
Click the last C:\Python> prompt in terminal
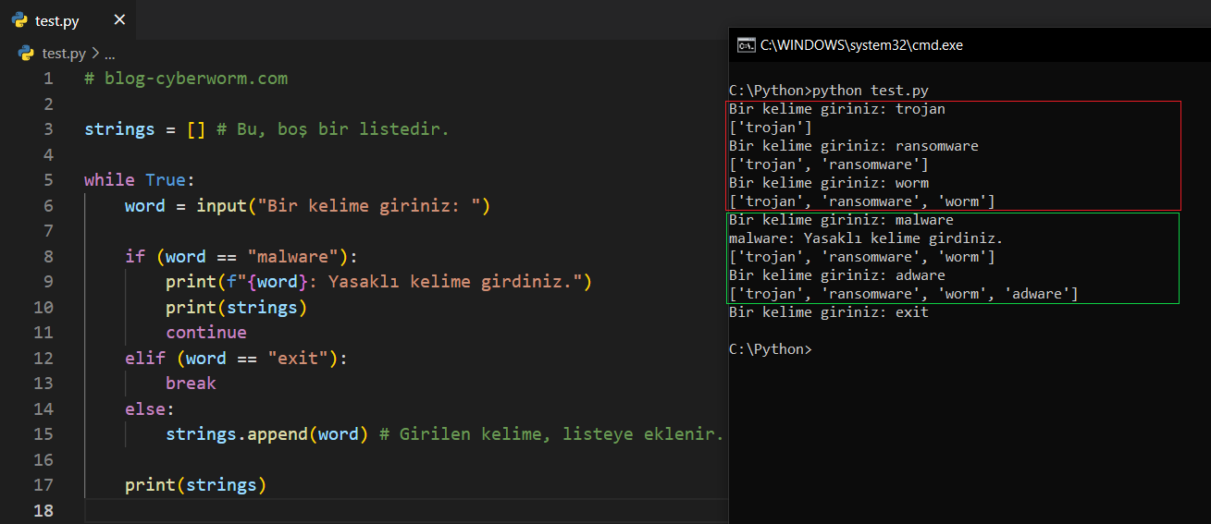click(x=770, y=349)
